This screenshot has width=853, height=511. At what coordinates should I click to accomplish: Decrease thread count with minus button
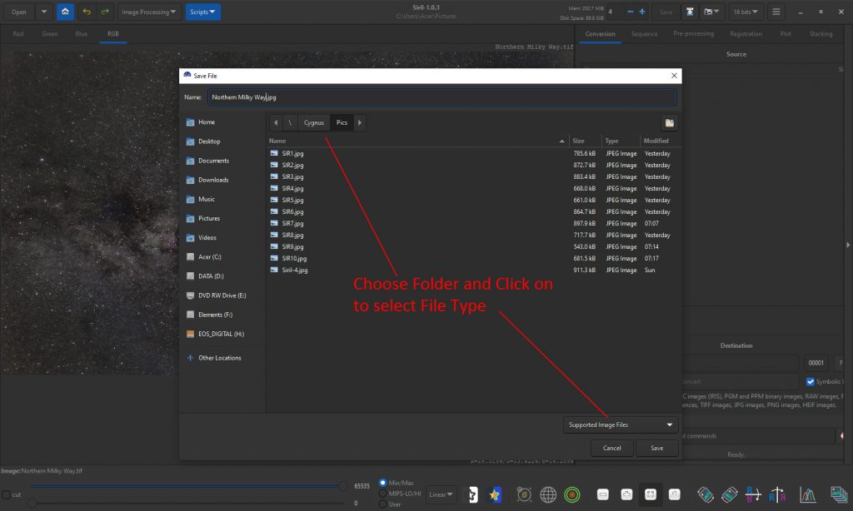point(630,12)
